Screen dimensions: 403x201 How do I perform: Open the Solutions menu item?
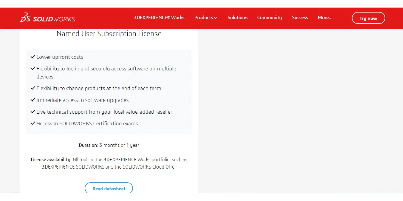coord(237,18)
